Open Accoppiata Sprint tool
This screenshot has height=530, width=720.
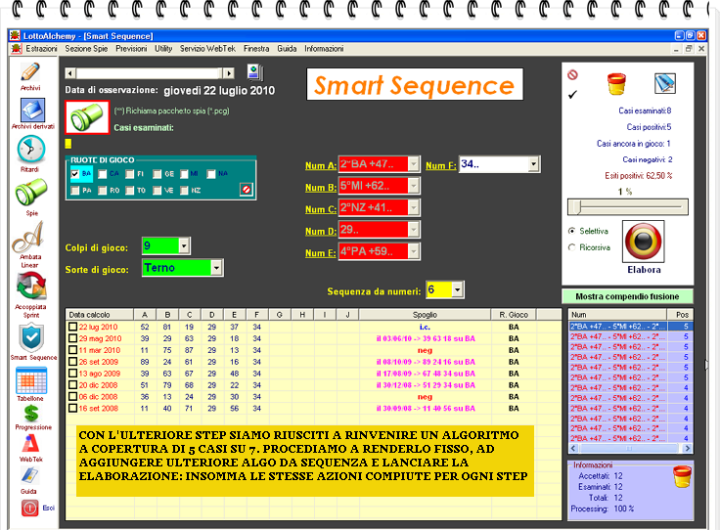pos(31,287)
